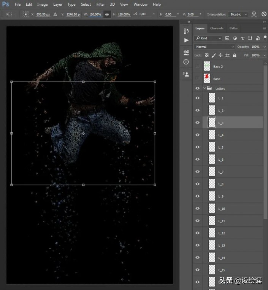
Task: Select the L_10 layer
Action: [236, 209]
